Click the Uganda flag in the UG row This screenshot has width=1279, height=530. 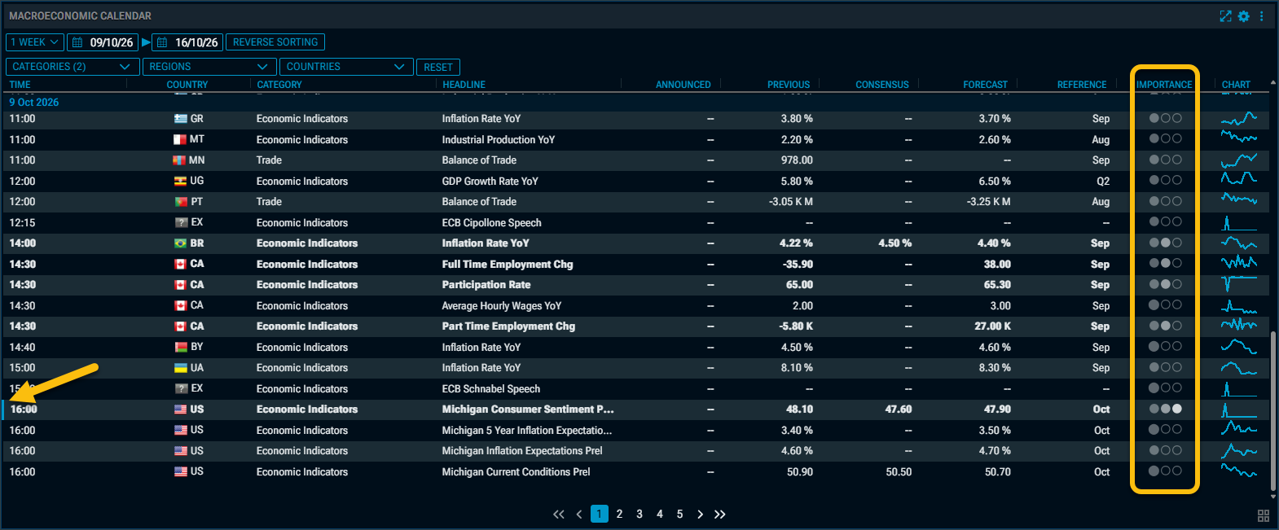[x=181, y=181]
